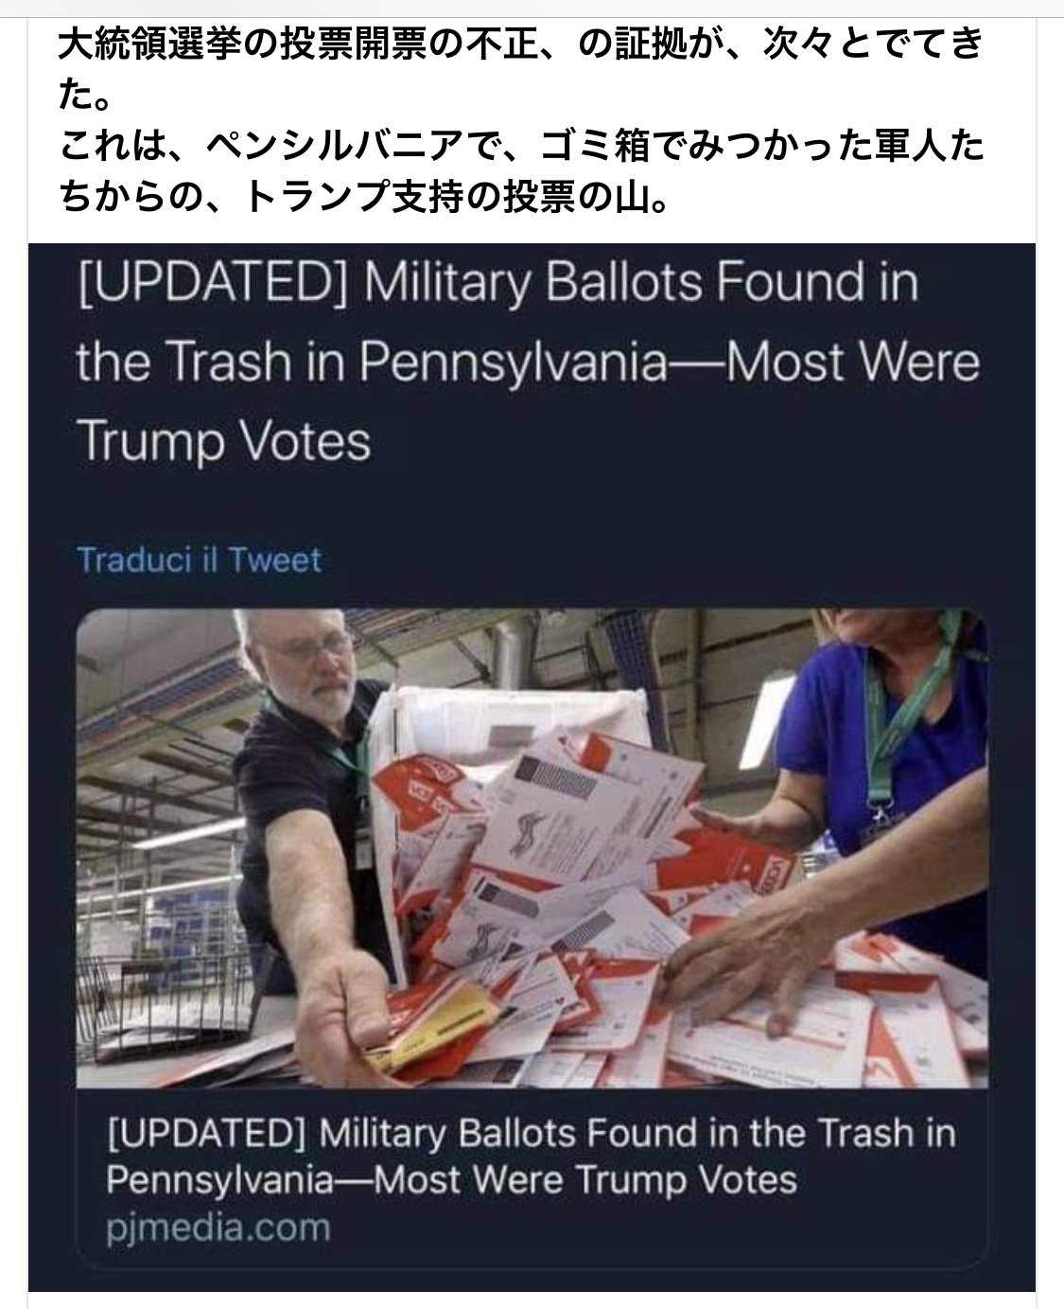Viewport: 1064px width, 1309px height.
Task: Click the link card title below the photo
Action: 532,1157
